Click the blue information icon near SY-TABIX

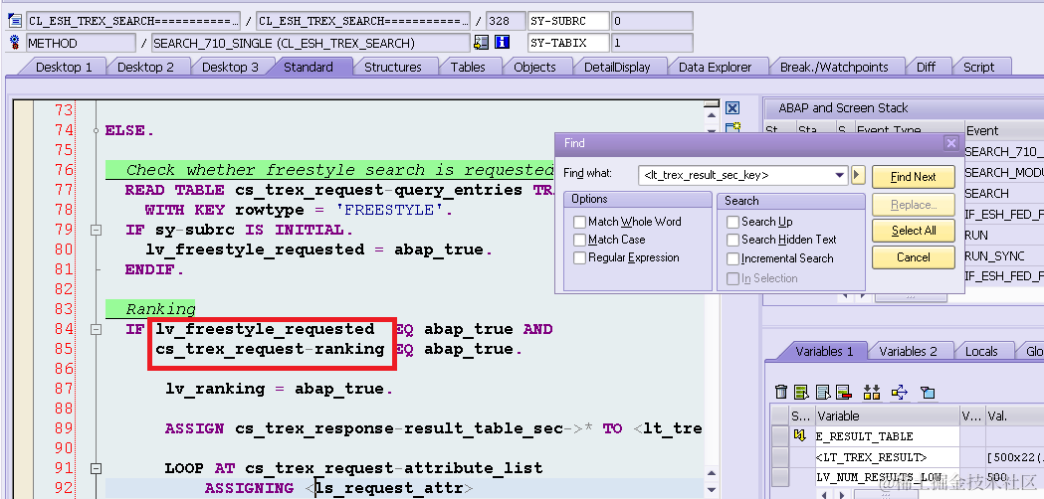pyautogui.click(x=502, y=43)
